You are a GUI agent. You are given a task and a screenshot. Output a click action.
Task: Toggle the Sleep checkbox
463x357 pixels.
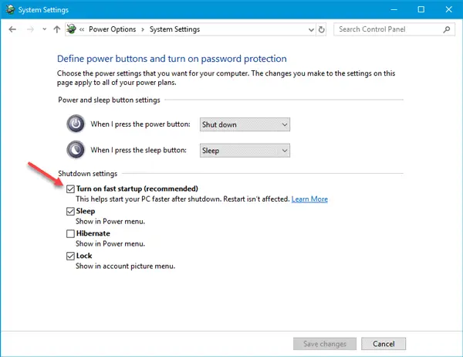pyautogui.click(x=70, y=212)
